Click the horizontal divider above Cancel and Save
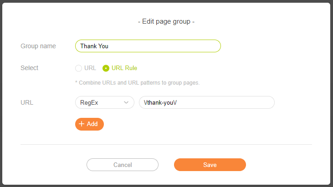 (166, 145)
